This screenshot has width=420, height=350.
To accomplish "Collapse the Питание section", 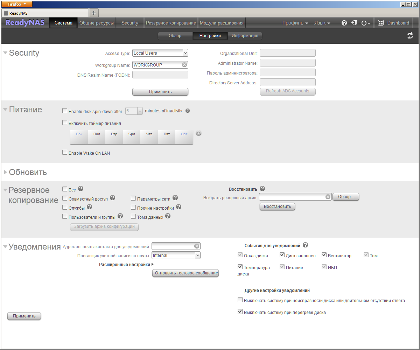I will [5, 110].
